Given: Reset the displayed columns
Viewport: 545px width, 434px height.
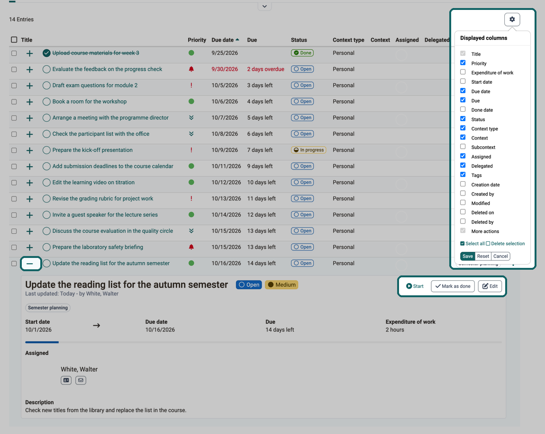Looking at the screenshot, I should tap(483, 256).
